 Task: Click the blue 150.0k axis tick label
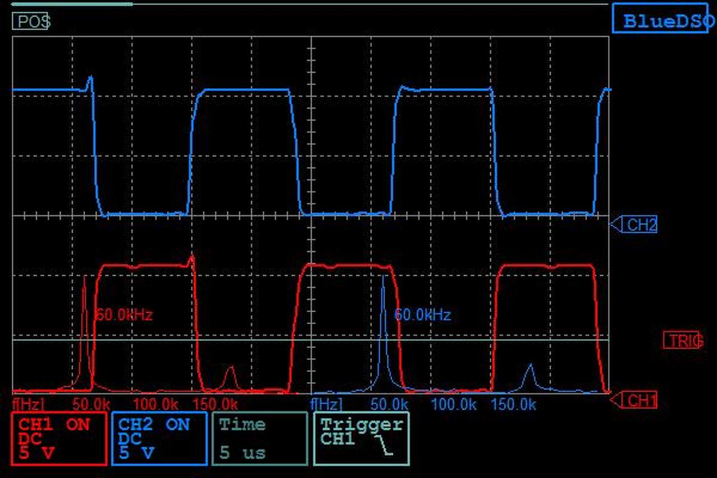pos(514,404)
